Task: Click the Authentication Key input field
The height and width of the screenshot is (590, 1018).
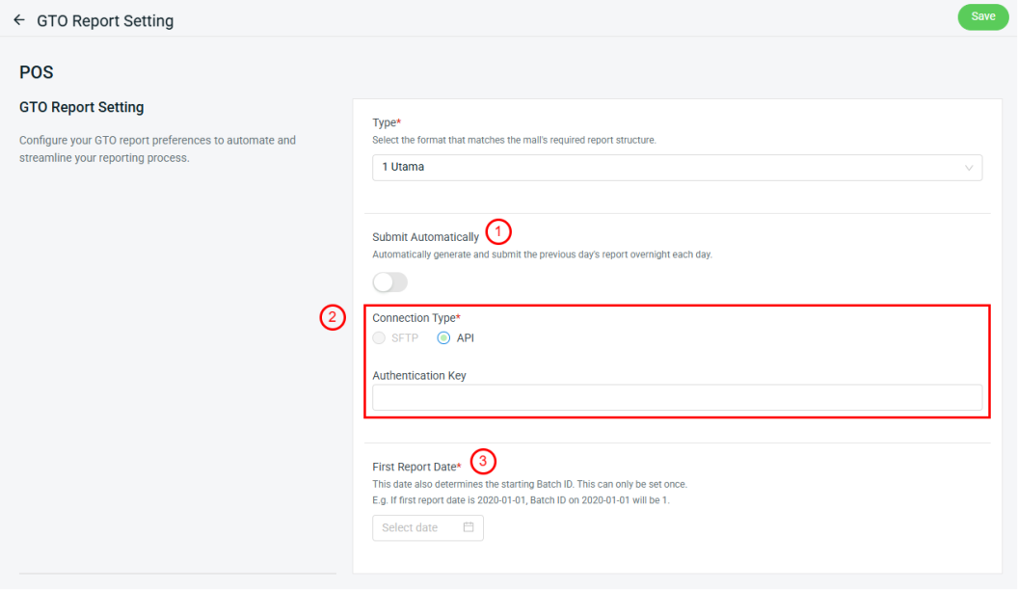Action: [x=677, y=397]
